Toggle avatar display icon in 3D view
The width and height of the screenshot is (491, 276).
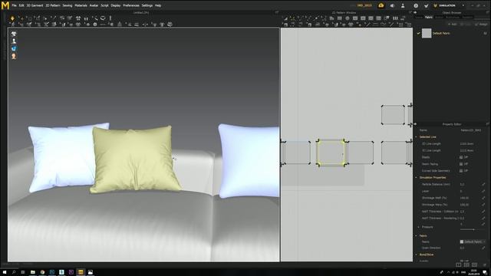pos(14,41)
